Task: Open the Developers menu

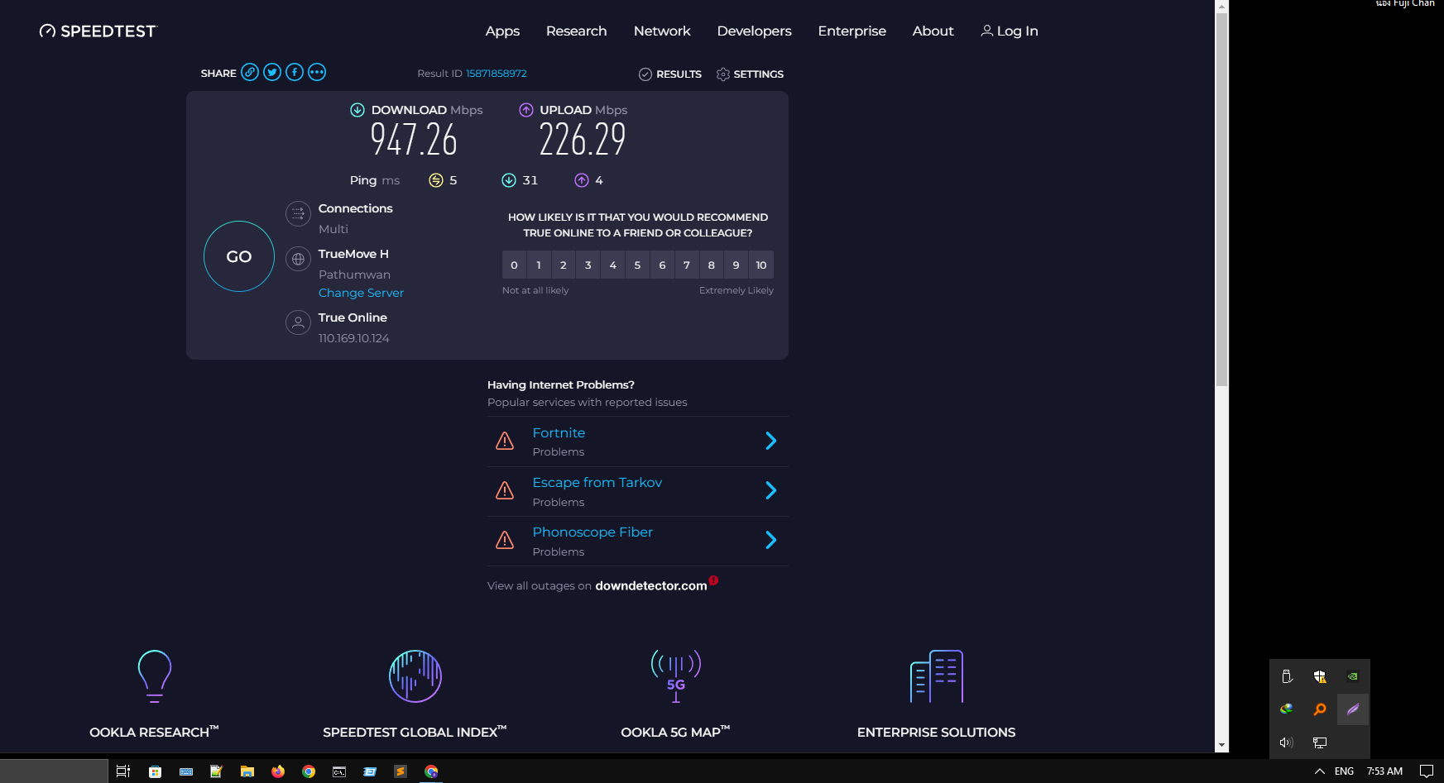Action: click(755, 31)
